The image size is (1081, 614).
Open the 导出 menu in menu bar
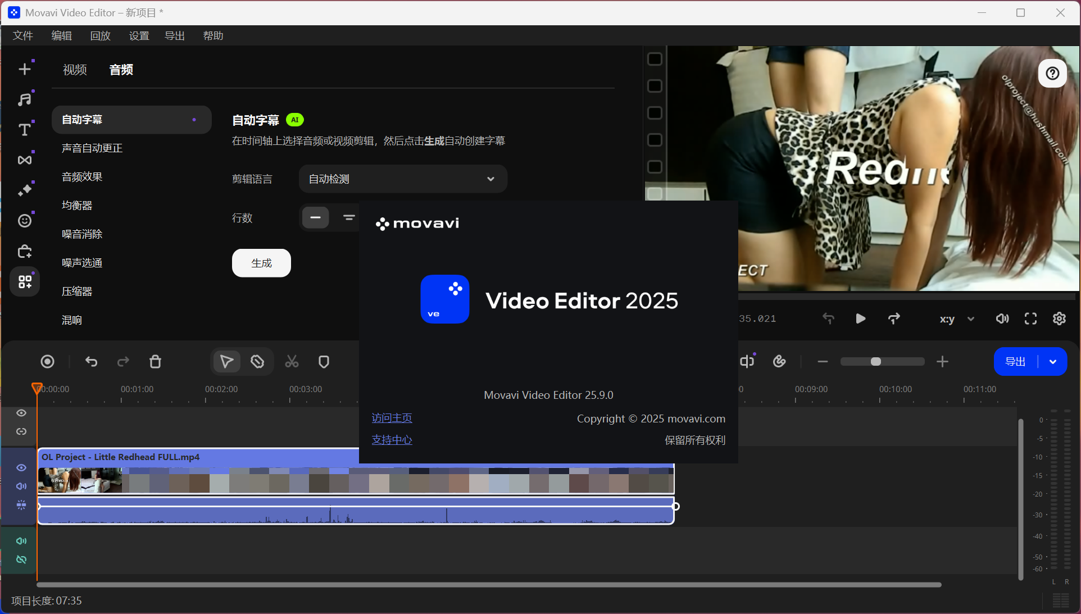(x=175, y=36)
